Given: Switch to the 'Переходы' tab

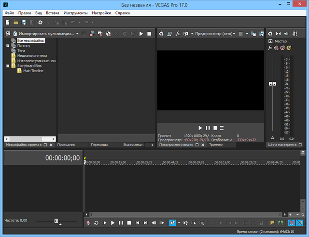Looking at the screenshot, I should (x=99, y=145).
